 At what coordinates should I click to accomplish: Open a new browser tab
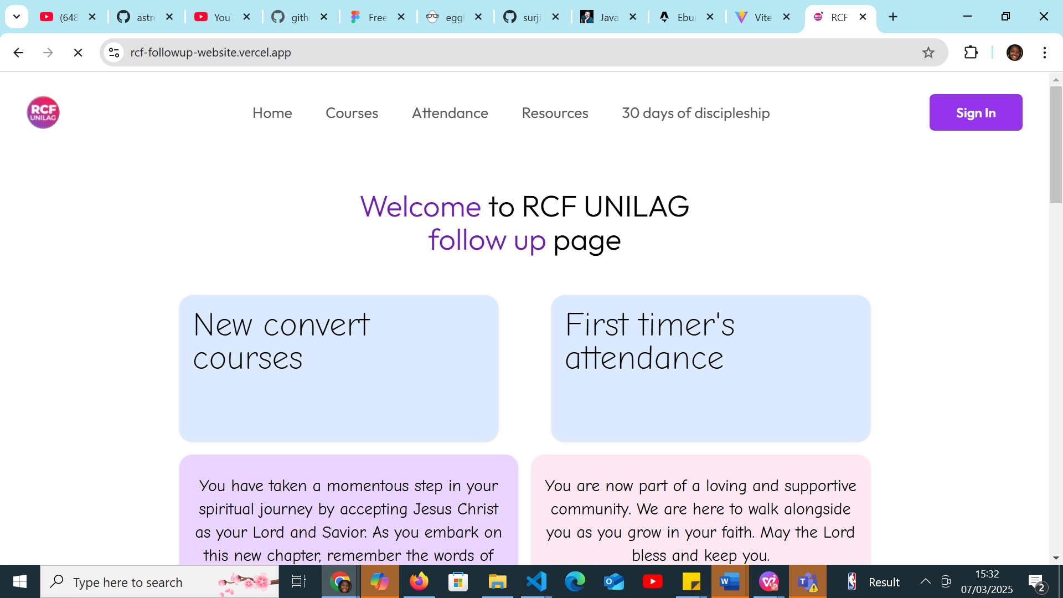click(893, 17)
